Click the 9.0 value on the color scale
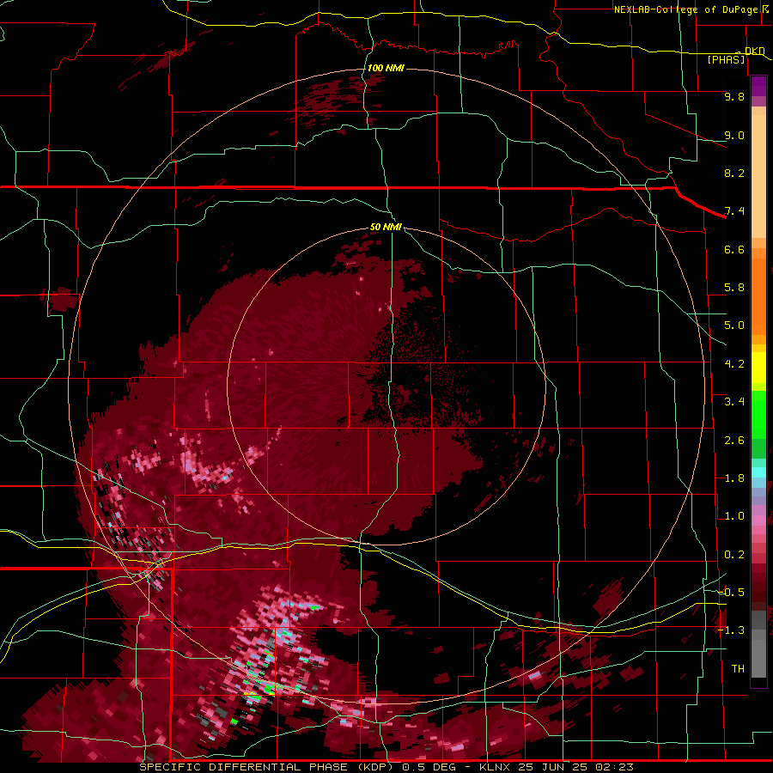 point(734,135)
